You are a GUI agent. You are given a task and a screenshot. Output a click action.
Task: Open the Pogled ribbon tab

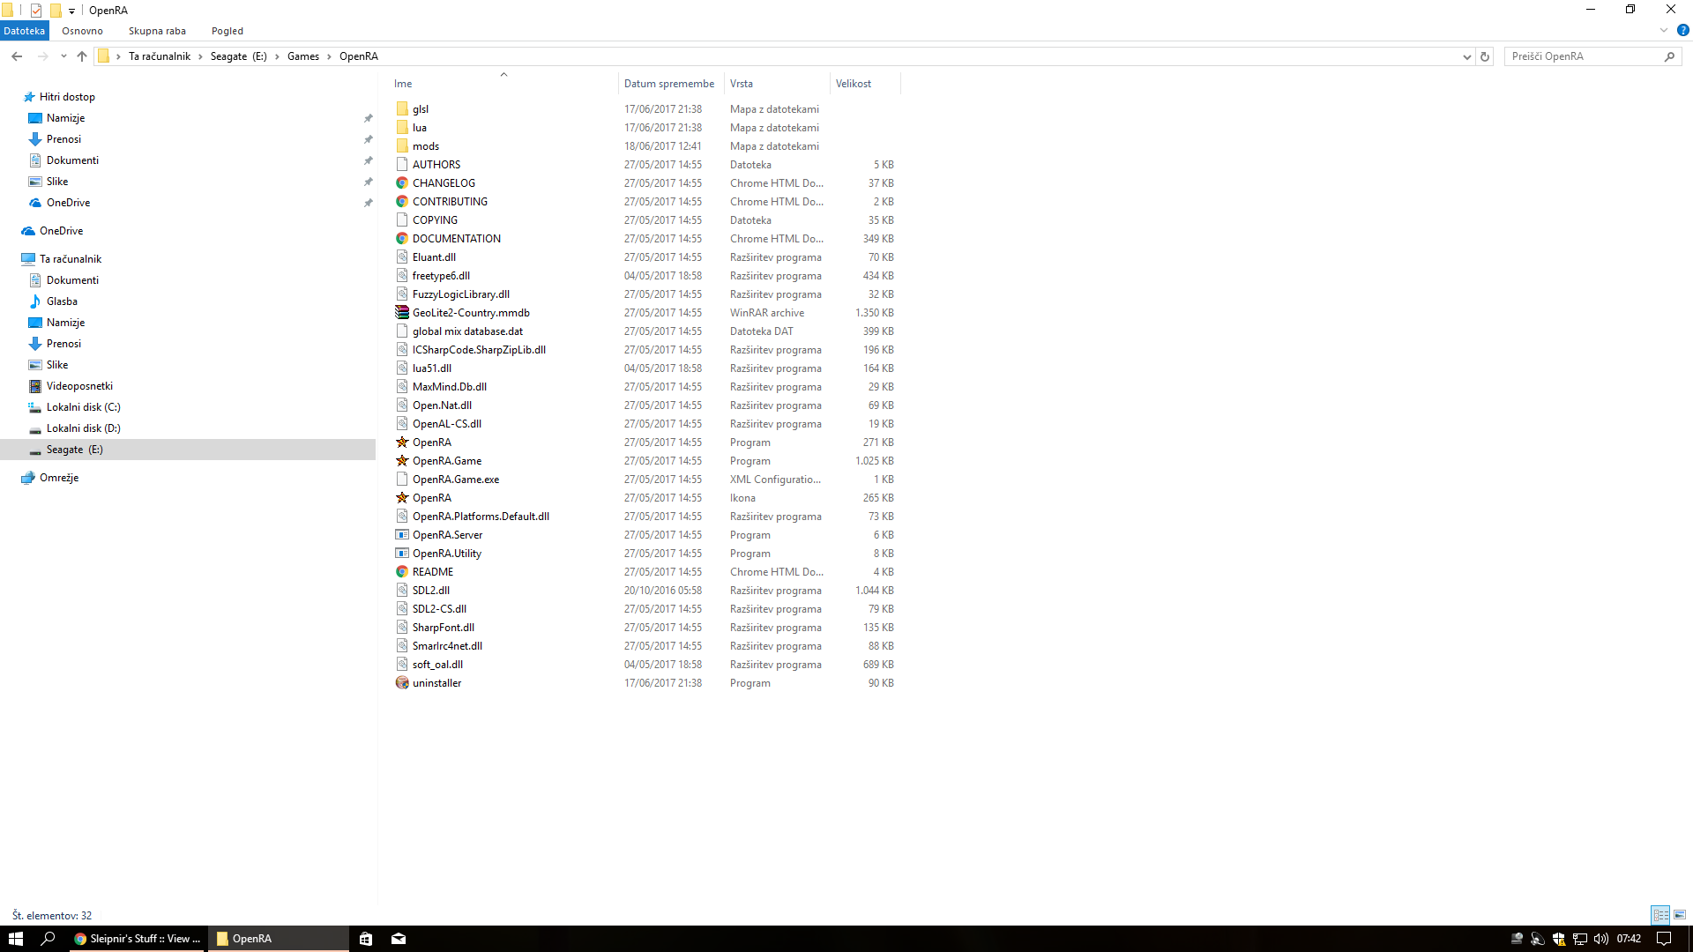click(x=227, y=31)
